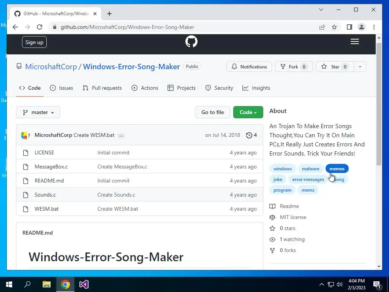
Task: Switch to the Code tab
Action: (30, 88)
